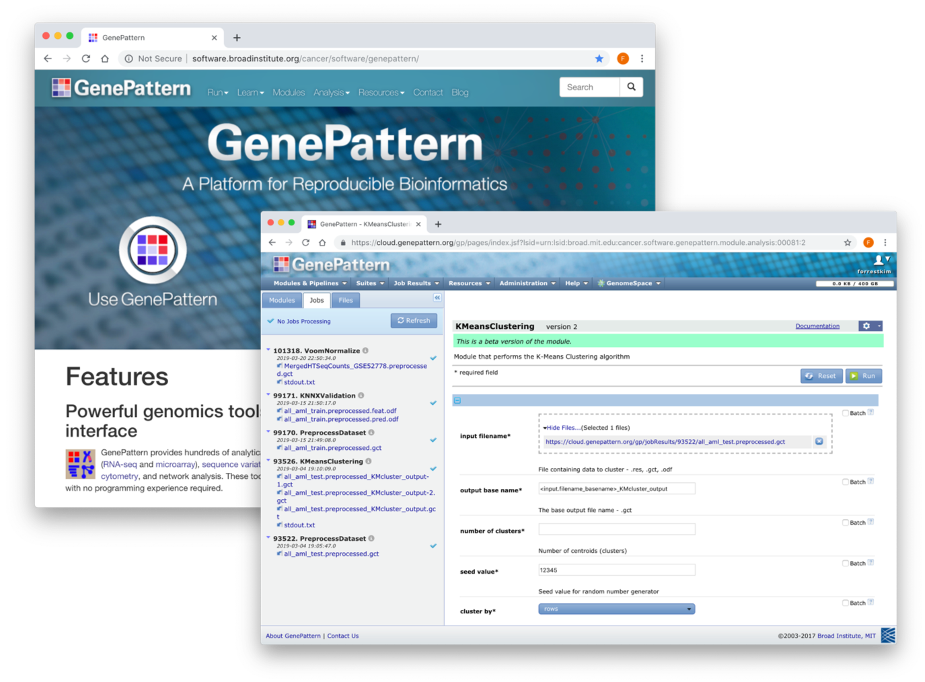
Task: Click the round Use GenePattern logo icon
Action: (x=153, y=250)
